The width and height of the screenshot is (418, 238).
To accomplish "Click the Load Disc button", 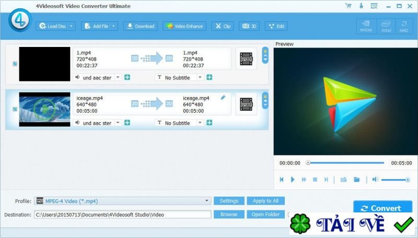I will click(52, 26).
